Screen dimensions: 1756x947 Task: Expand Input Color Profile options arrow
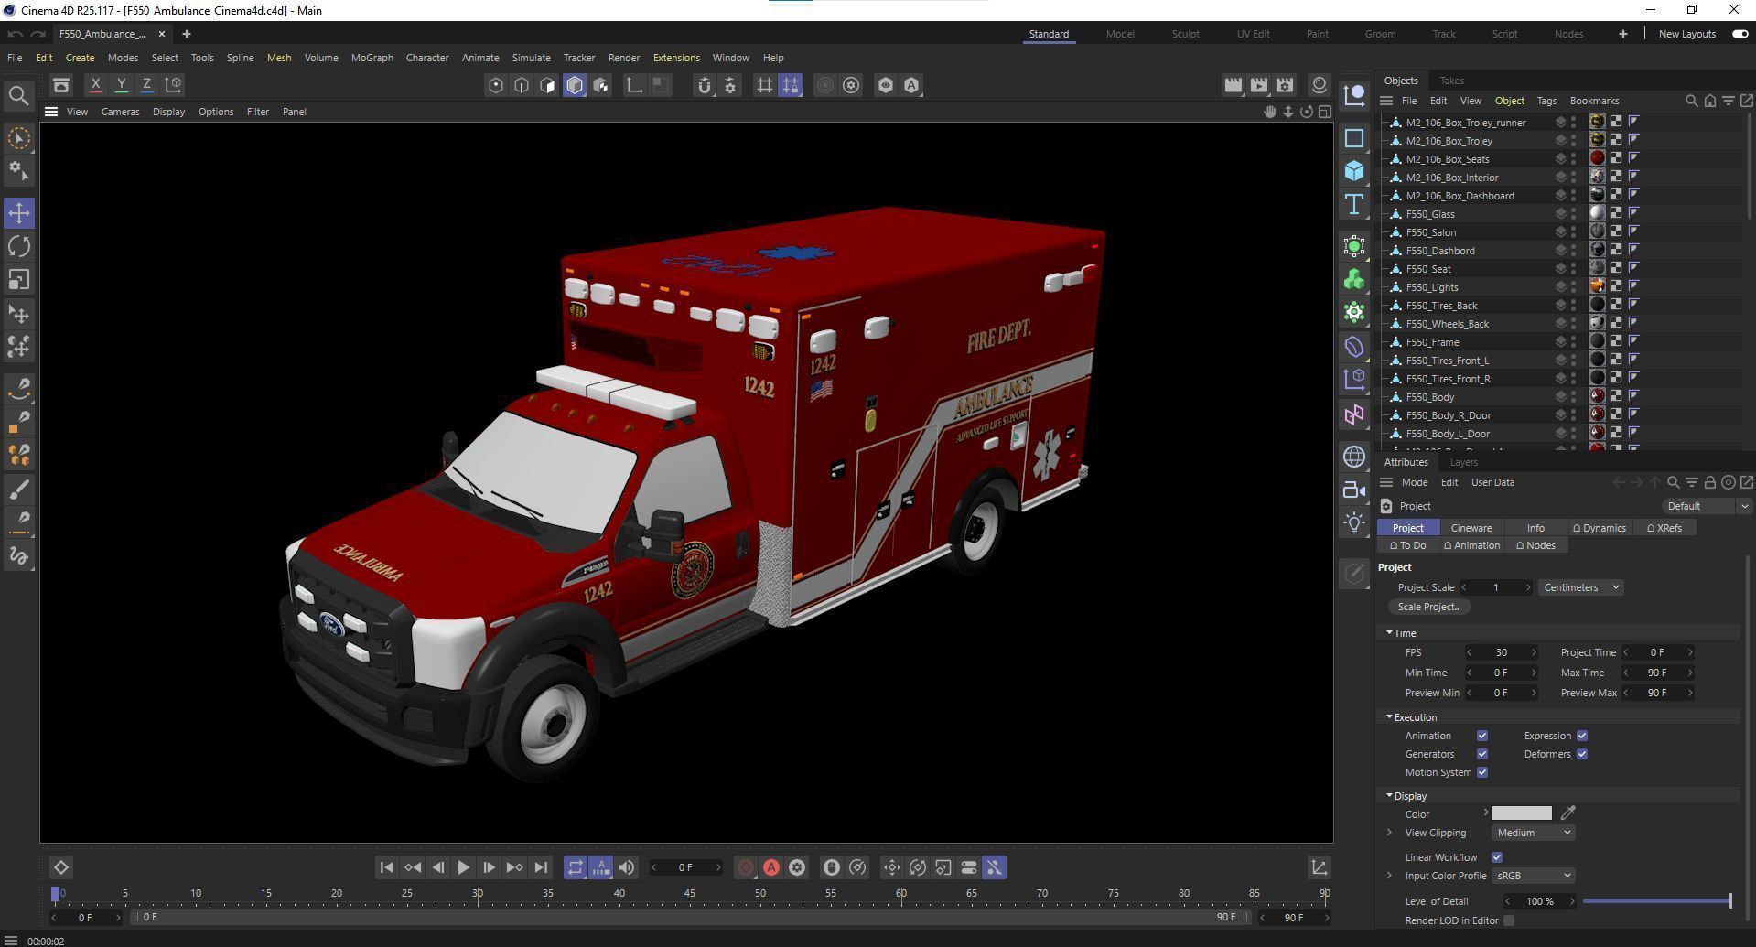[1389, 876]
